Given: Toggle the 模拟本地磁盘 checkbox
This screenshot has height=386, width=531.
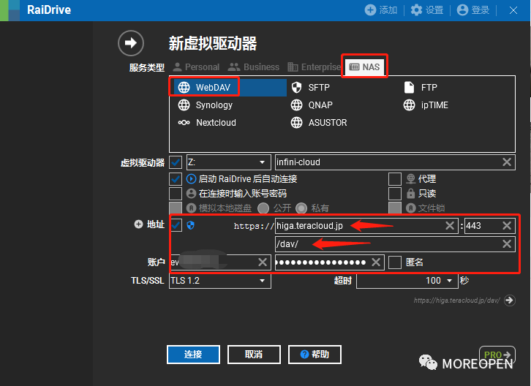Looking at the screenshot, I should pyautogui.click(x=176, y=208).
